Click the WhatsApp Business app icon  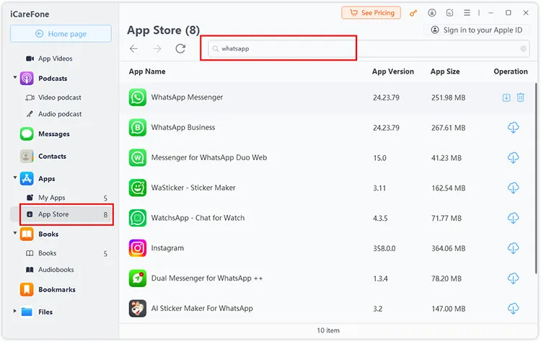(x=138, y=128)
